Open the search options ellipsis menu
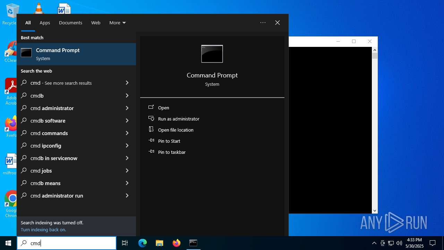 tap(263, 23)
